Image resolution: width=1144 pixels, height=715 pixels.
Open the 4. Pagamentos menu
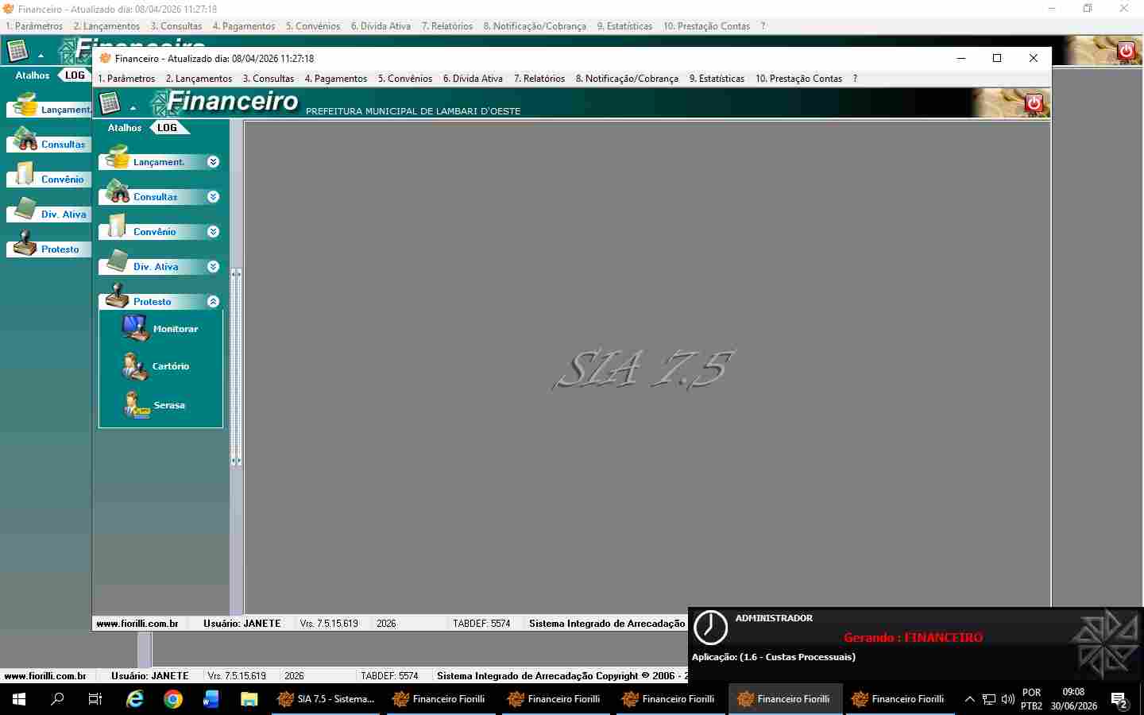pyautogui.click(x=336, y=79)
